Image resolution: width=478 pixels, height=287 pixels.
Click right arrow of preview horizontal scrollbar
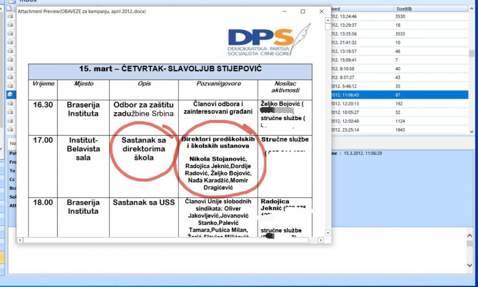pyautogui.click(x=321, y=240)
